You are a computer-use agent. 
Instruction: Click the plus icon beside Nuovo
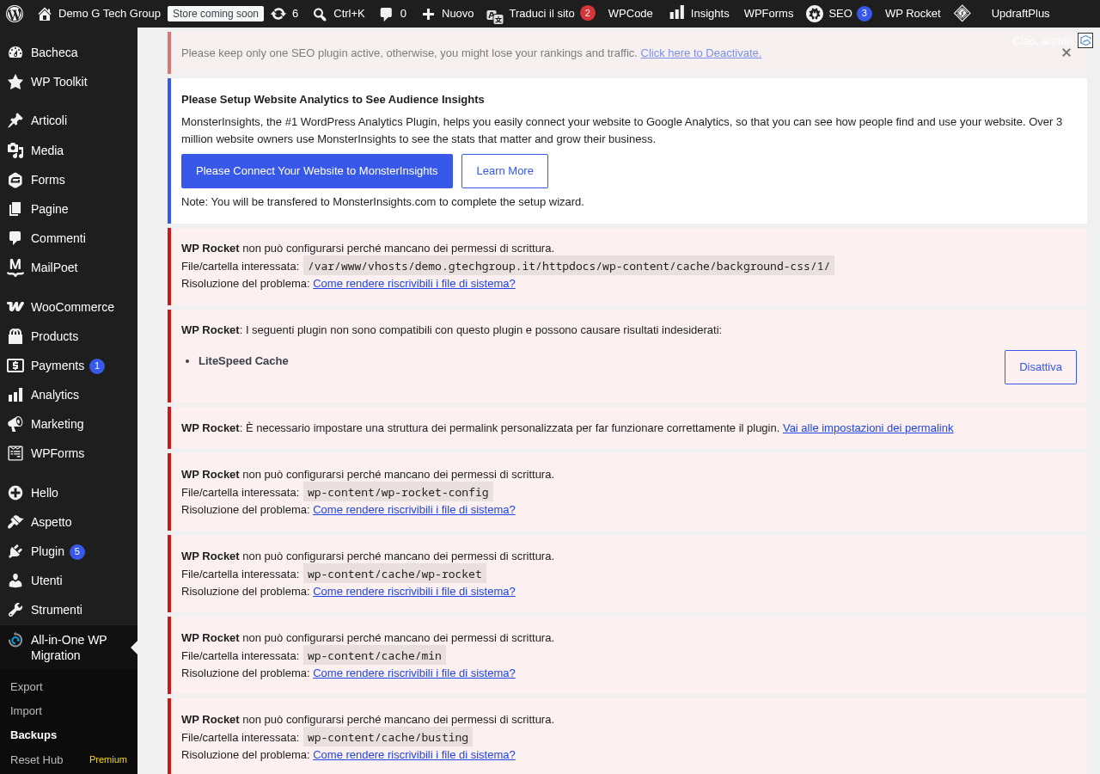click(x=428, y=14)
